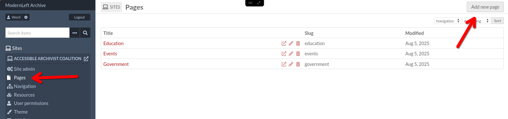The height and width of the screenshot is (119, 508).
Task: Edit the Events page with pencil icon
Action: [291, 54]
